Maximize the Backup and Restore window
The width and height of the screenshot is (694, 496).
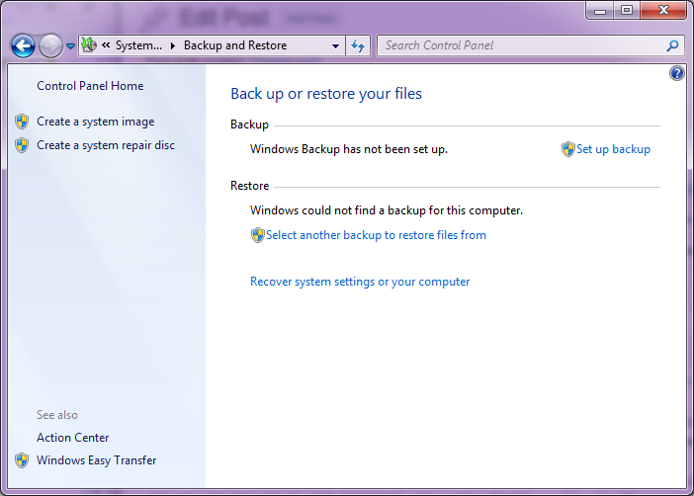click(627, 10)
